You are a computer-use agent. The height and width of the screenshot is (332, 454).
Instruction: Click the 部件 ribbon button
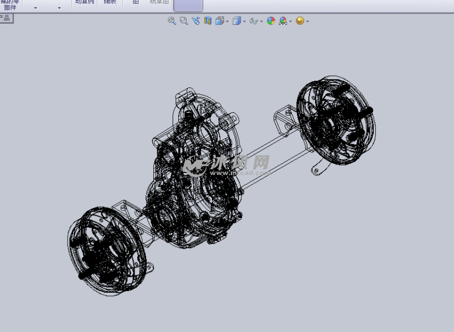10,5
